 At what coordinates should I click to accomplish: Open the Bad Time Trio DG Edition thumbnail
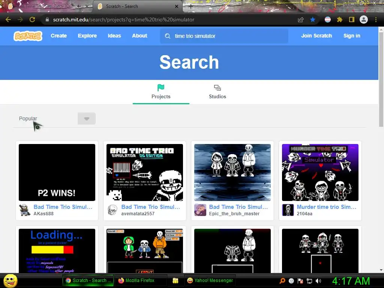(x=145, y=172)
